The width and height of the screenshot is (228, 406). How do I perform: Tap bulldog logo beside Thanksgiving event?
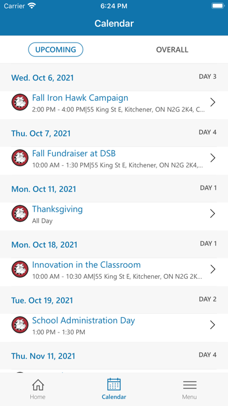pyautogui.click(x=20, y=213)
